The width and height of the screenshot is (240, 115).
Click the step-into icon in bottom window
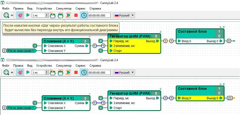[52, 72]
